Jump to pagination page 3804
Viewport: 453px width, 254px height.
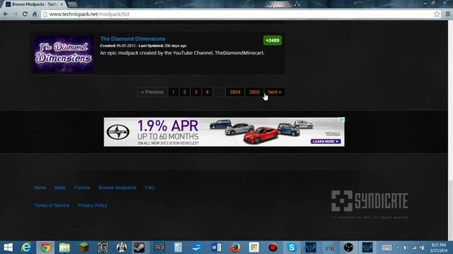pos(235,92)
